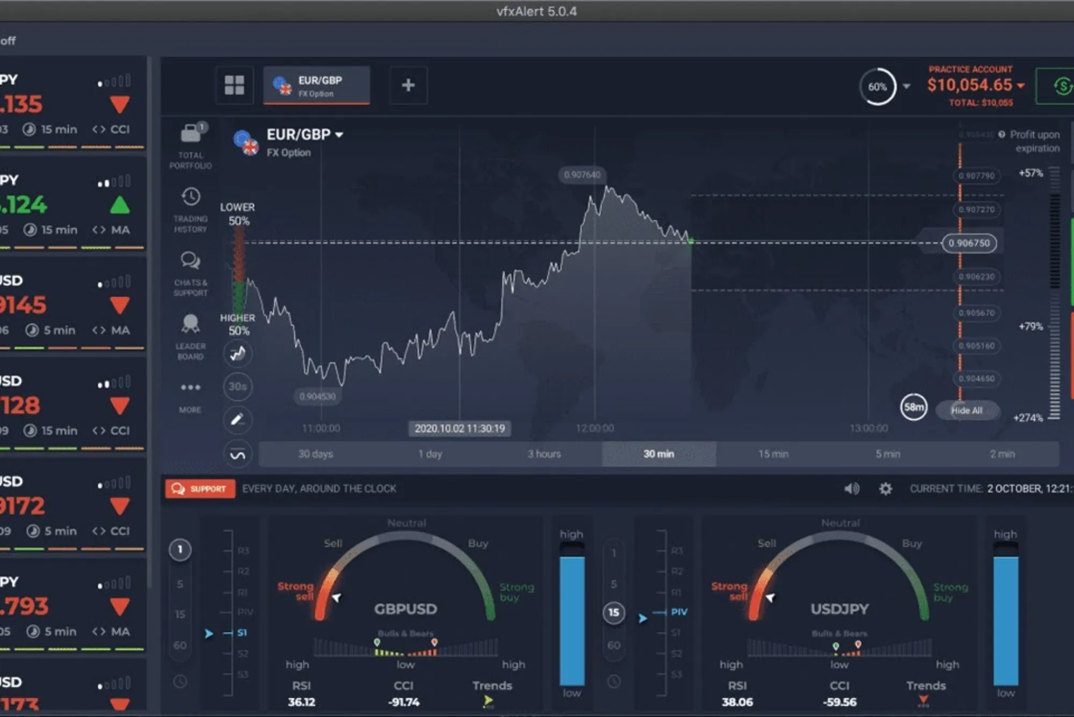
Task: Select the 3 hours chart range
Action: coord(544,454)
